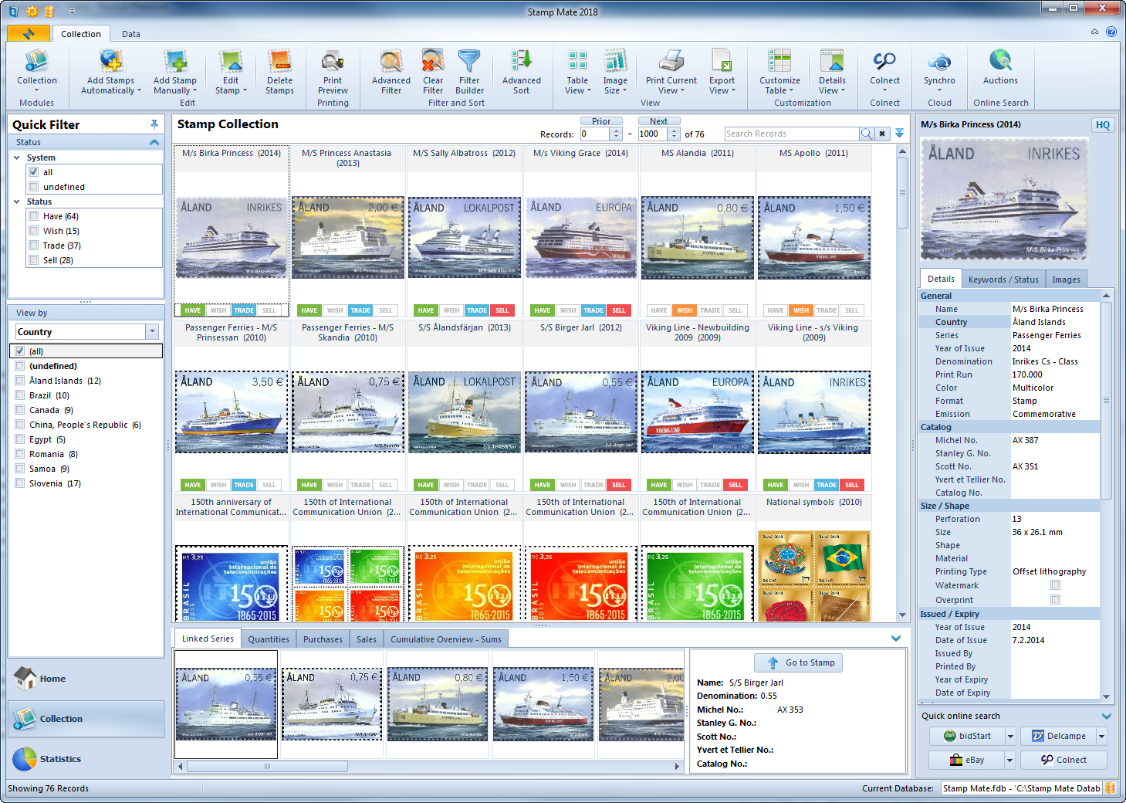Viewport: 1126px width, 803px height.
Task: Tick the Watermark checkbox in details
Action: coord(1055,585)
